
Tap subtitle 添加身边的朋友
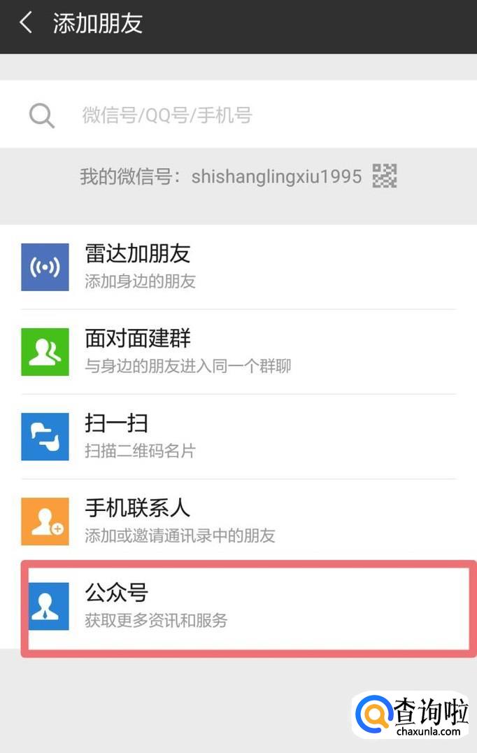[x=140, y=281]
